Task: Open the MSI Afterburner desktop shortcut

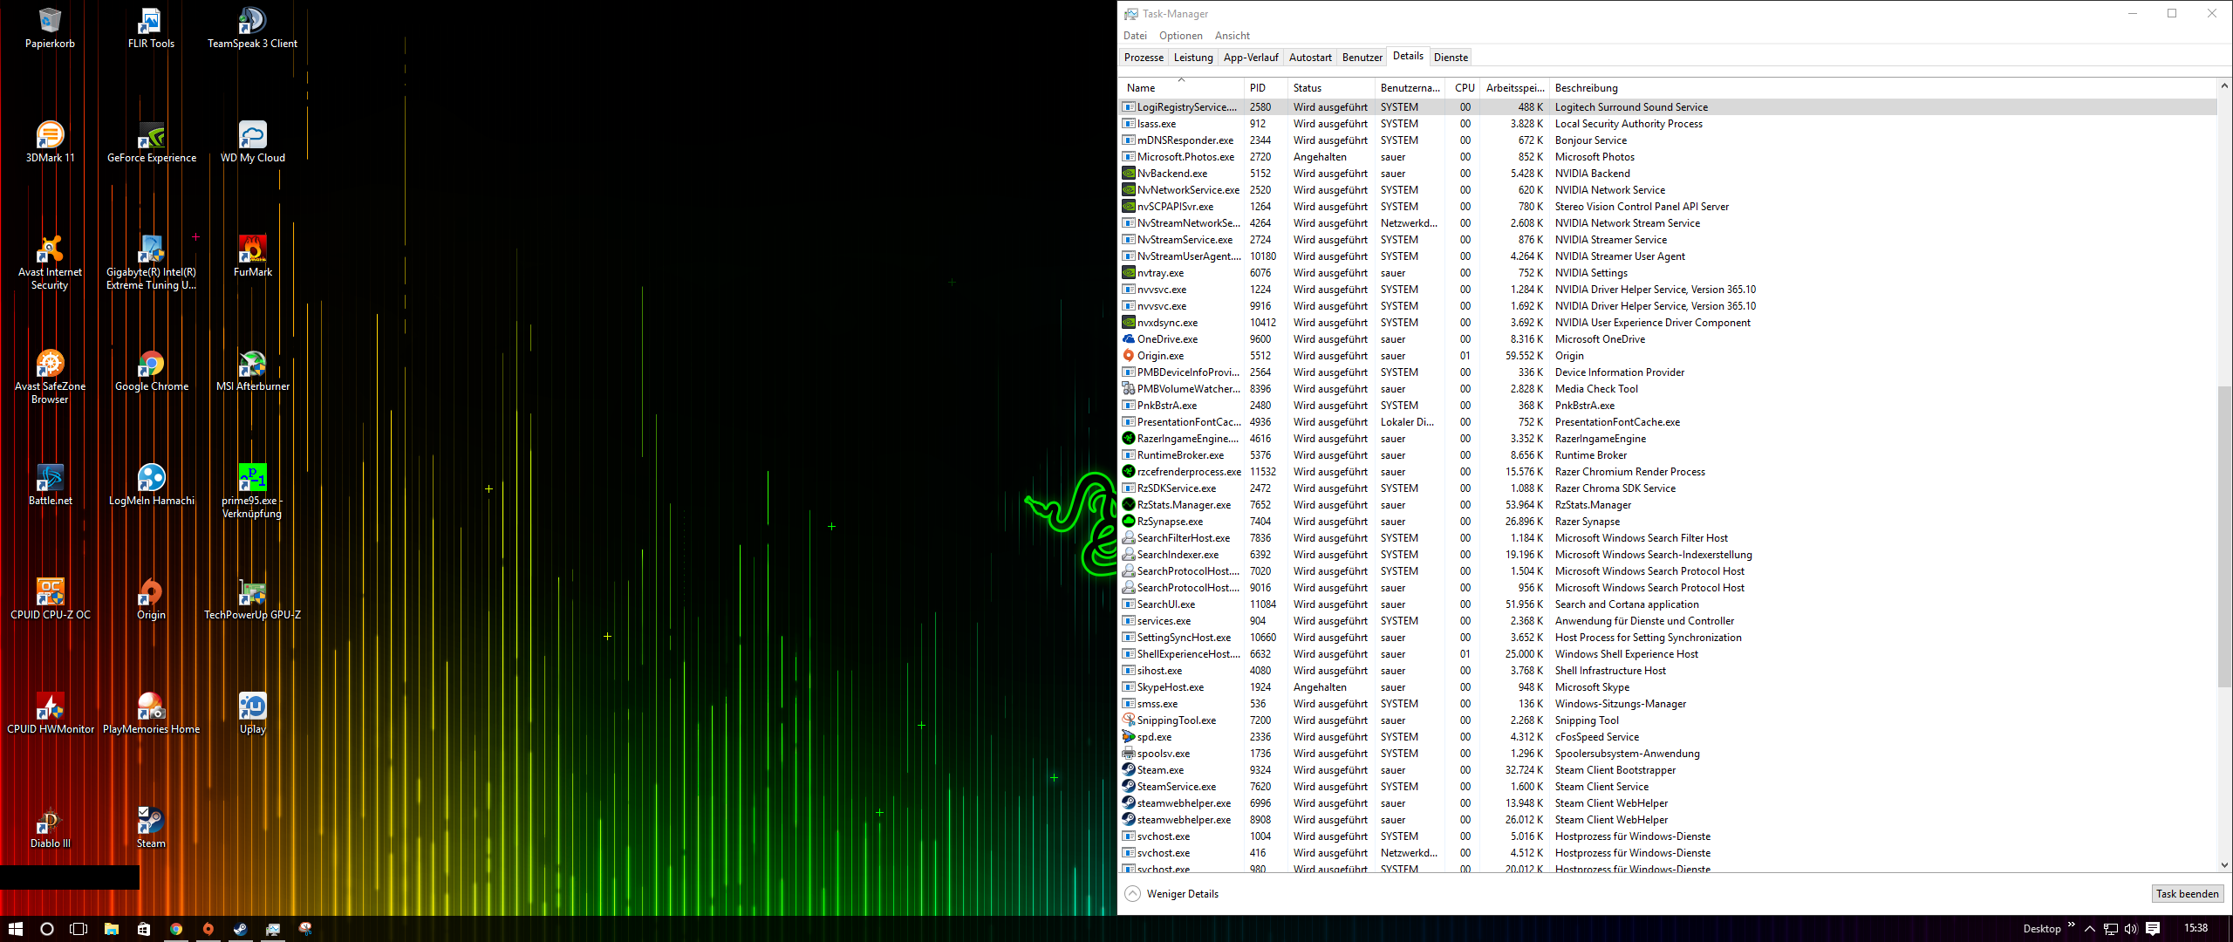Action: (x=253, y=365)
